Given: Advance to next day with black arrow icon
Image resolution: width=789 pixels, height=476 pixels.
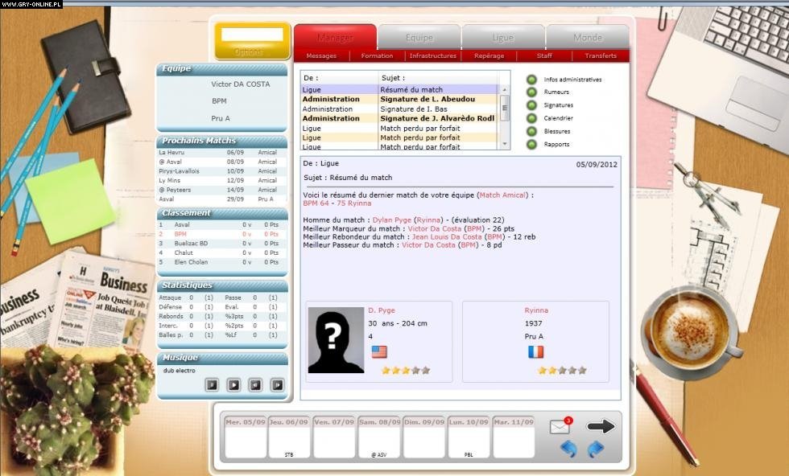Looking at the screenshot, I should tap(599, 425).
